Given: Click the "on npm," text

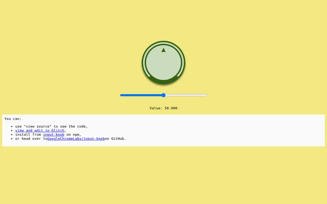Looking at the screenshot, I should [x=74, y=135].
